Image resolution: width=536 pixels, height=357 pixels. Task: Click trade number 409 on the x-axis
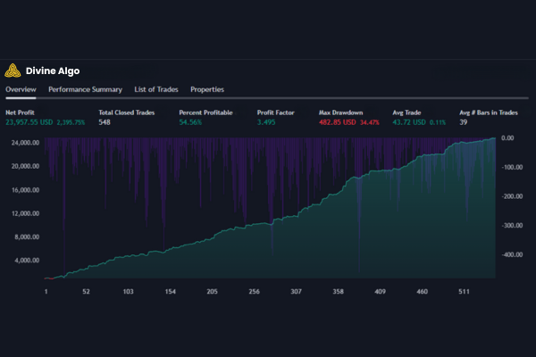[x=380, y=291]
